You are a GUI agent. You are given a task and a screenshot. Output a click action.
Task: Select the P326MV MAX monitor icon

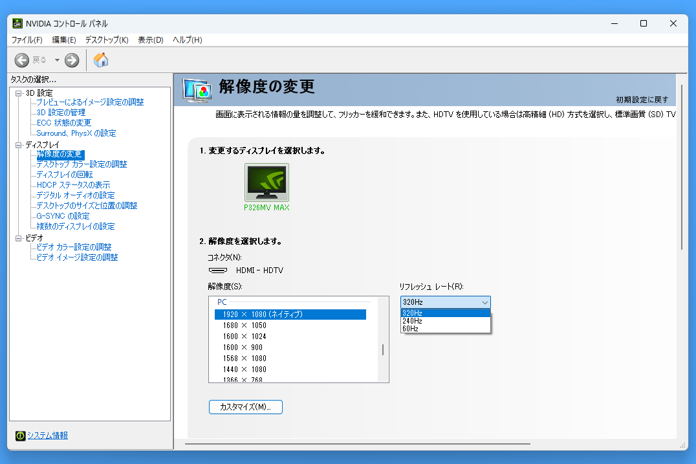click(x=266, y=182)
